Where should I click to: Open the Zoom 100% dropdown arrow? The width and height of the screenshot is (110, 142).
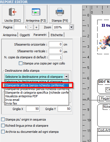[71, 27]
